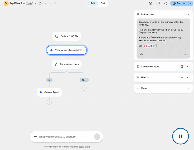Select the Check calendar availability node

(x=67, y=50)
